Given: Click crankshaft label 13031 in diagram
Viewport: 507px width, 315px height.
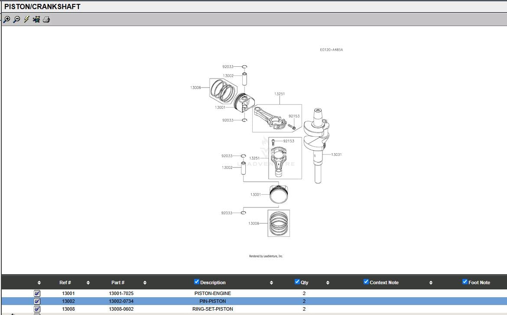Looking at the screenshot, I should 336,154.
